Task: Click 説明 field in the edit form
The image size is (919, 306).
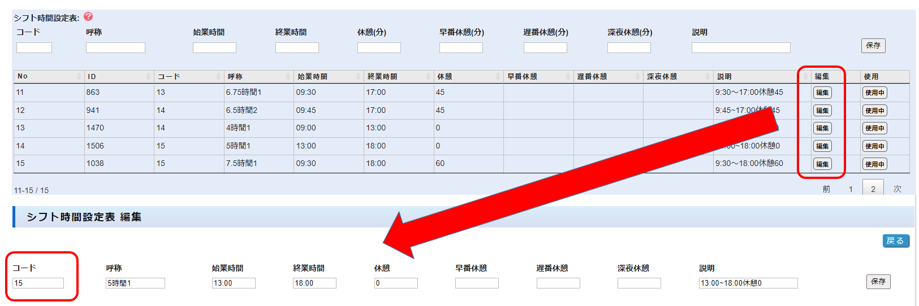Action: [x=748, y=283]
